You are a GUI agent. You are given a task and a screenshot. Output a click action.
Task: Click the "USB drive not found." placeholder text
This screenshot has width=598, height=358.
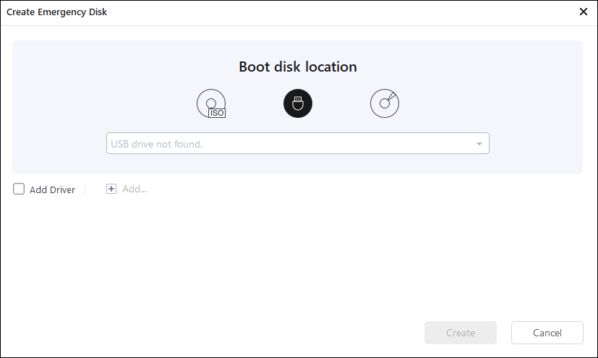[x=157, y=144]
